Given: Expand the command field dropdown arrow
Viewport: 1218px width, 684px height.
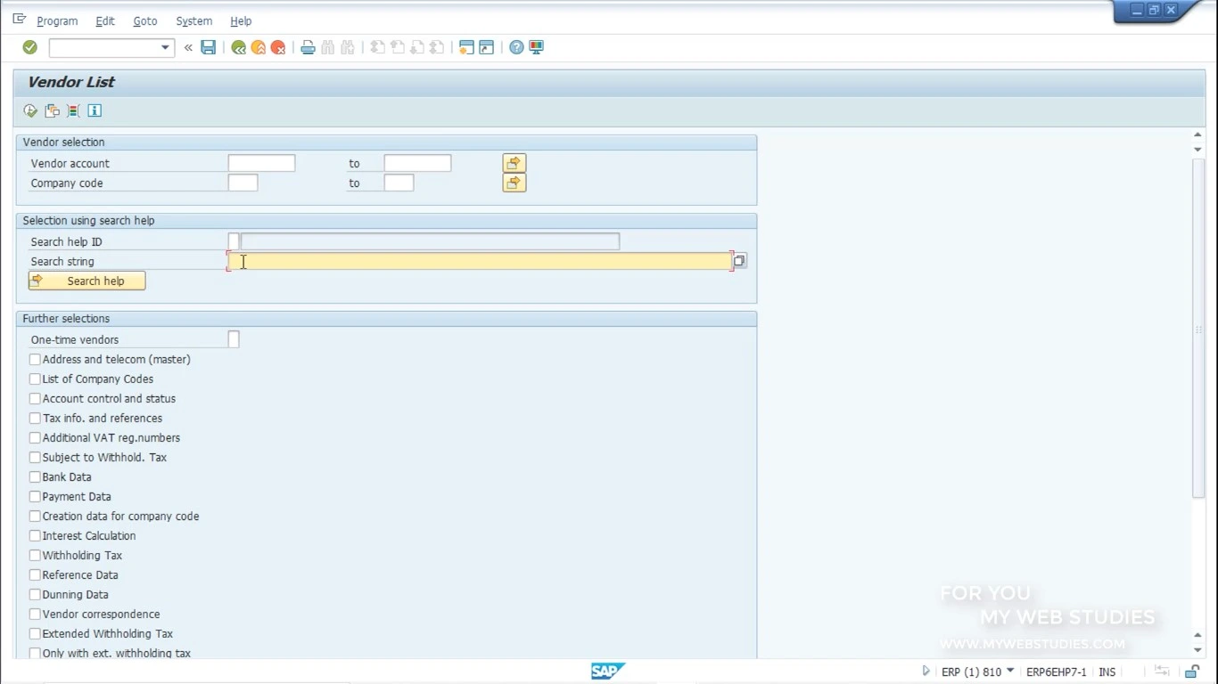Looking at the screenshot, I should click(165, 47).
